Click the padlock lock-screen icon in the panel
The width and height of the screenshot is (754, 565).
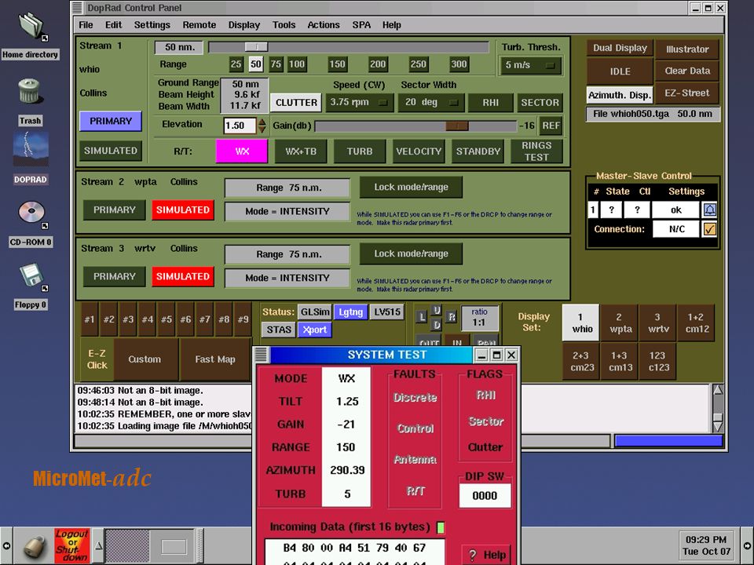pos(35,546)
